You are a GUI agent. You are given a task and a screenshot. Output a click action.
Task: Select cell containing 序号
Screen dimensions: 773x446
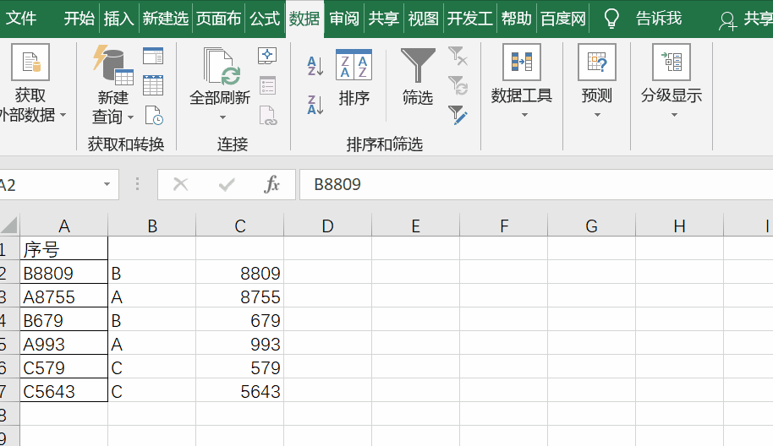tap(64, 248)
